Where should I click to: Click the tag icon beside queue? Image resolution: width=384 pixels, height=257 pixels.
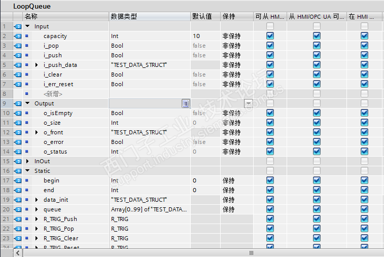click(x=18, y=209)
